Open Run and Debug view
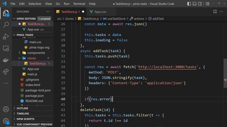Screen dimensions: 227x127 6,36
